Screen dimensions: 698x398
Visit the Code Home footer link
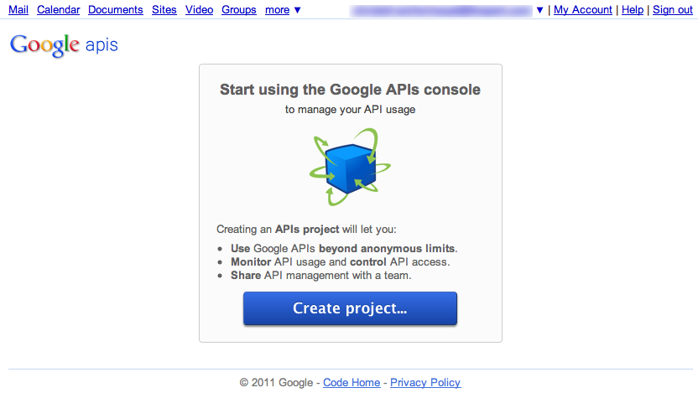(x=352, y=382)
